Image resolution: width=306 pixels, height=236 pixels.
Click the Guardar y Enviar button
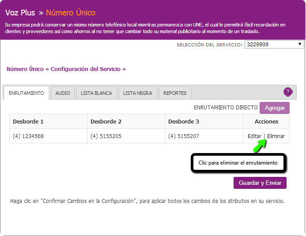pos(260,183)
